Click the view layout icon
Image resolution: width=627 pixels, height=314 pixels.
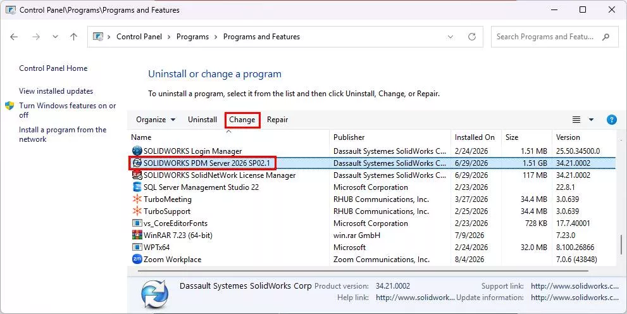coord(576,120)
